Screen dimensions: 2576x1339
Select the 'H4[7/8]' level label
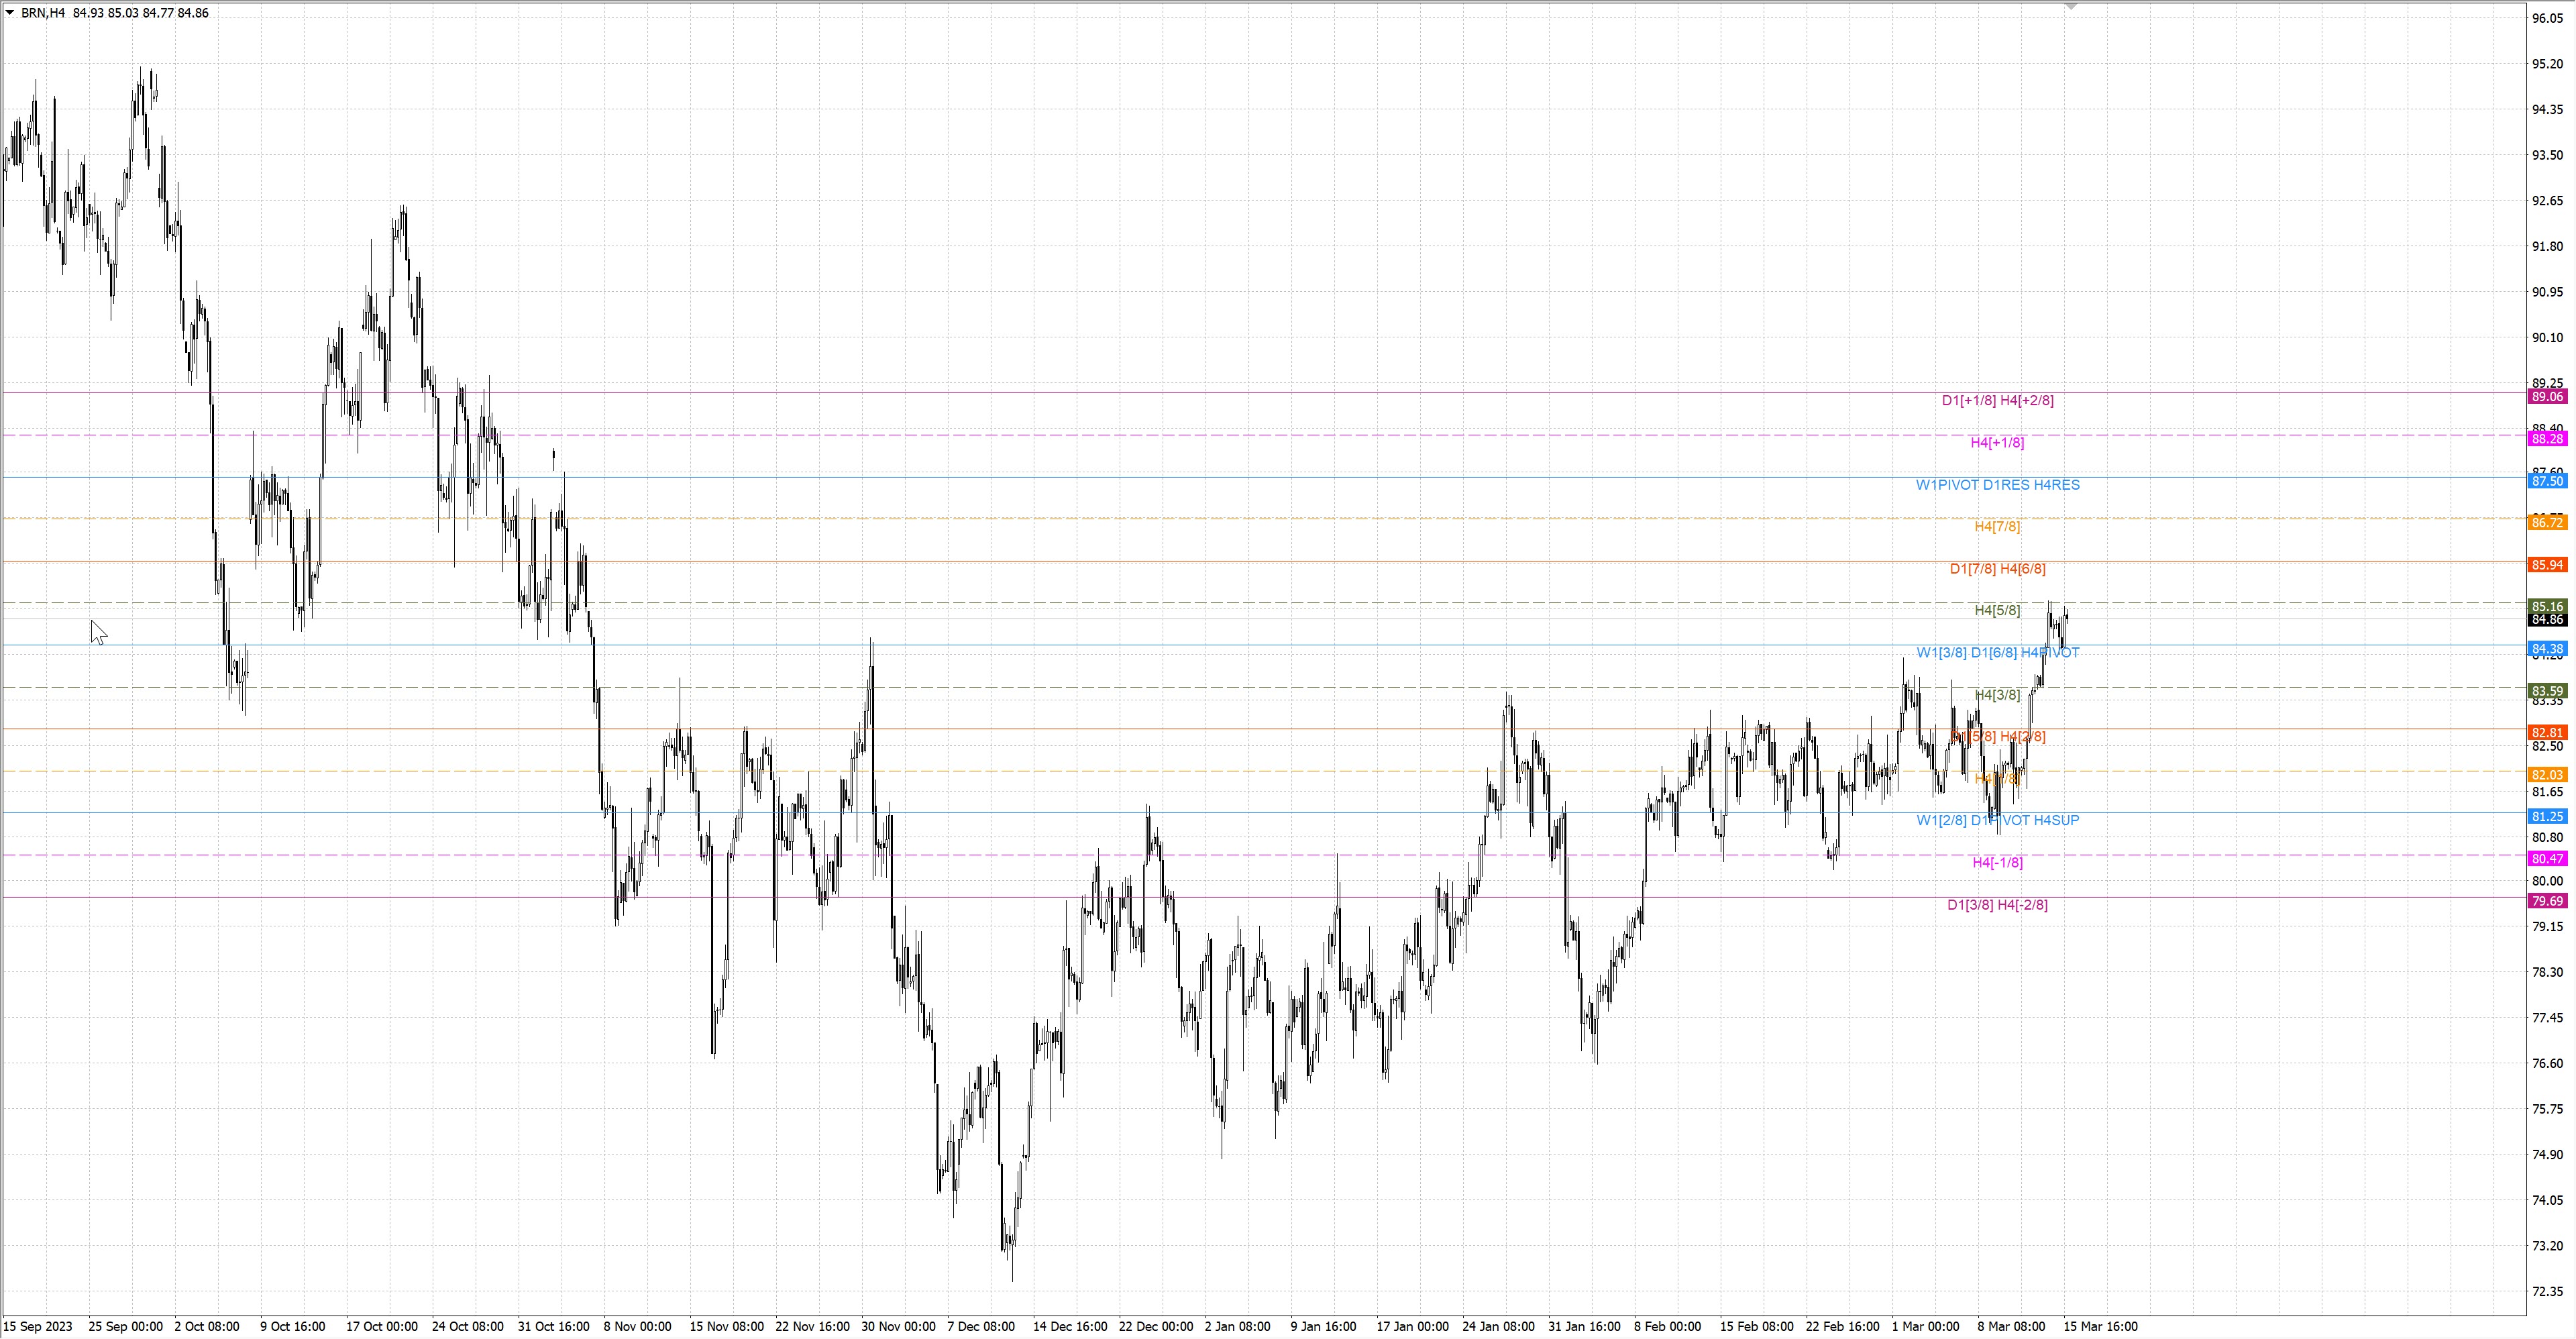pyautogui.click(x=1997, y=527)
